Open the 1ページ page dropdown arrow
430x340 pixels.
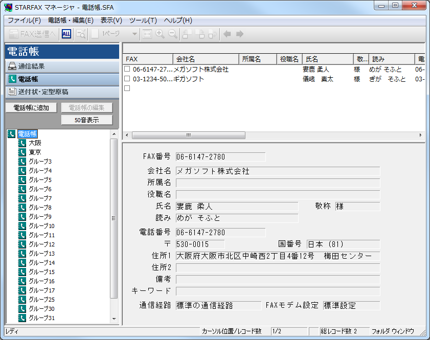(134, 34)
